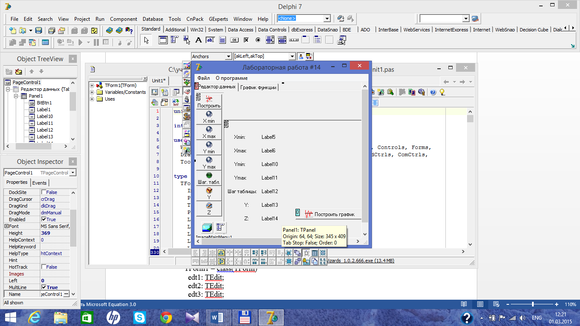Viewport: 580px width, 326px height.
Task: Switch to the График функции tab
Action: [258, 87]
